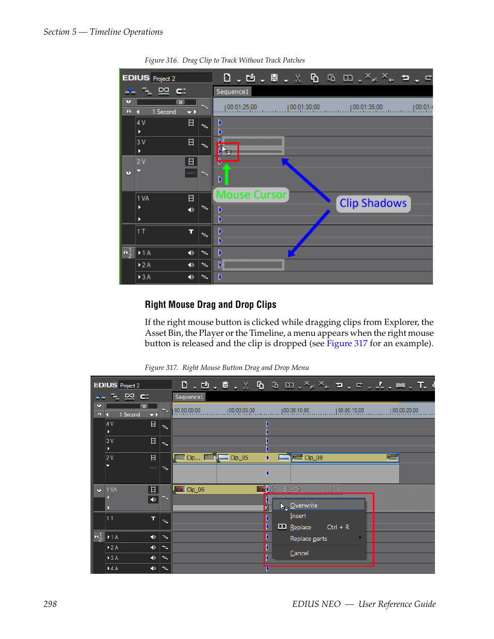Click the Save Project icon in upper screenshot

point(274,78)
